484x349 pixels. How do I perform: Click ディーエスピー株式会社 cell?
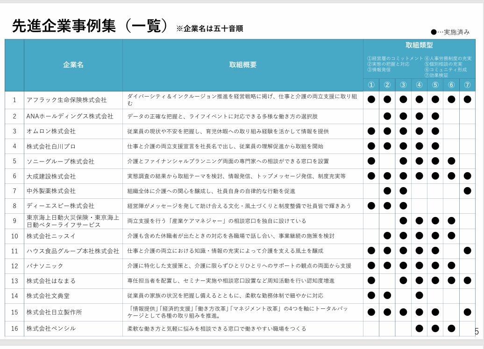coord(60,206)
